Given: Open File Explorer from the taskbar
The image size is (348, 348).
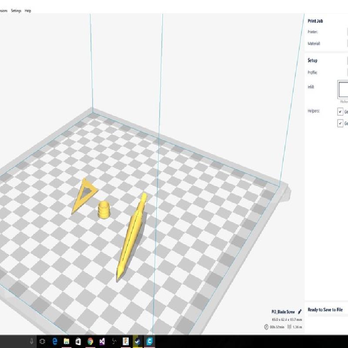Looking at the screenshot, I should click(67, 341).
